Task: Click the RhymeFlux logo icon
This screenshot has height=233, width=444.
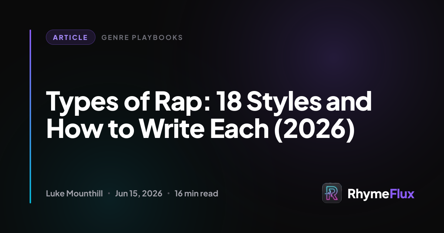Action: click(x=332, y=193)
